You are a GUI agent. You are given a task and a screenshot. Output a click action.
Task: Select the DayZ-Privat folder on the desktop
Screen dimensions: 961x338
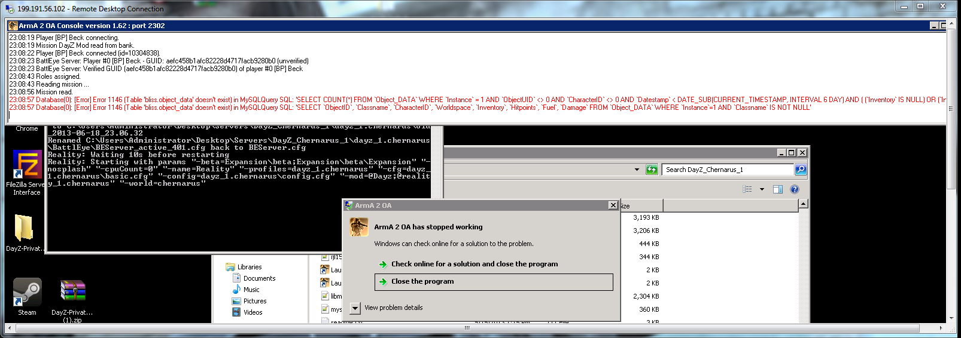click(x=24, y=232)
